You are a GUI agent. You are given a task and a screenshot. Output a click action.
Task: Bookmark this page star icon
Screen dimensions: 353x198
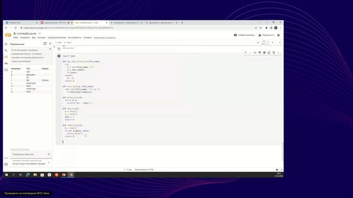(261, 28)
